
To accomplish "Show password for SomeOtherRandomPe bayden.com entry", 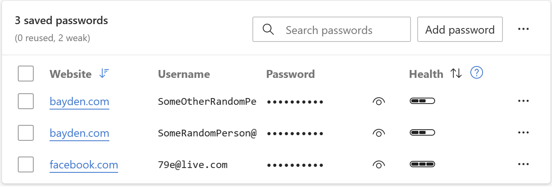I will pos(379,102).
